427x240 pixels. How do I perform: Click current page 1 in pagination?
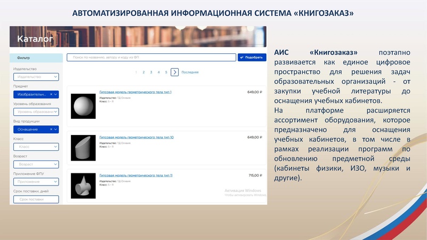(x=136, y=72)
